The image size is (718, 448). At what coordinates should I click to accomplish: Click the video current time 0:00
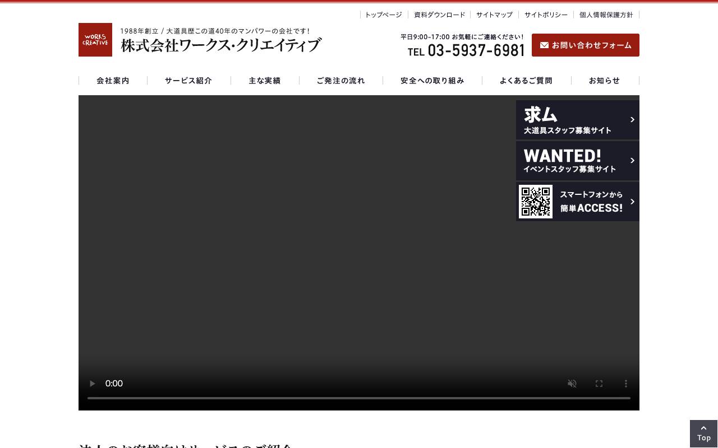(114, 384)
